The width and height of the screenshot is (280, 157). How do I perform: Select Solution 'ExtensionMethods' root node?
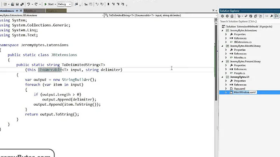249,26
